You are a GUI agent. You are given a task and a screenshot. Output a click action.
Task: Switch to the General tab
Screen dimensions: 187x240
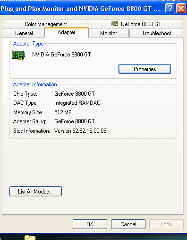pos(24,33)
